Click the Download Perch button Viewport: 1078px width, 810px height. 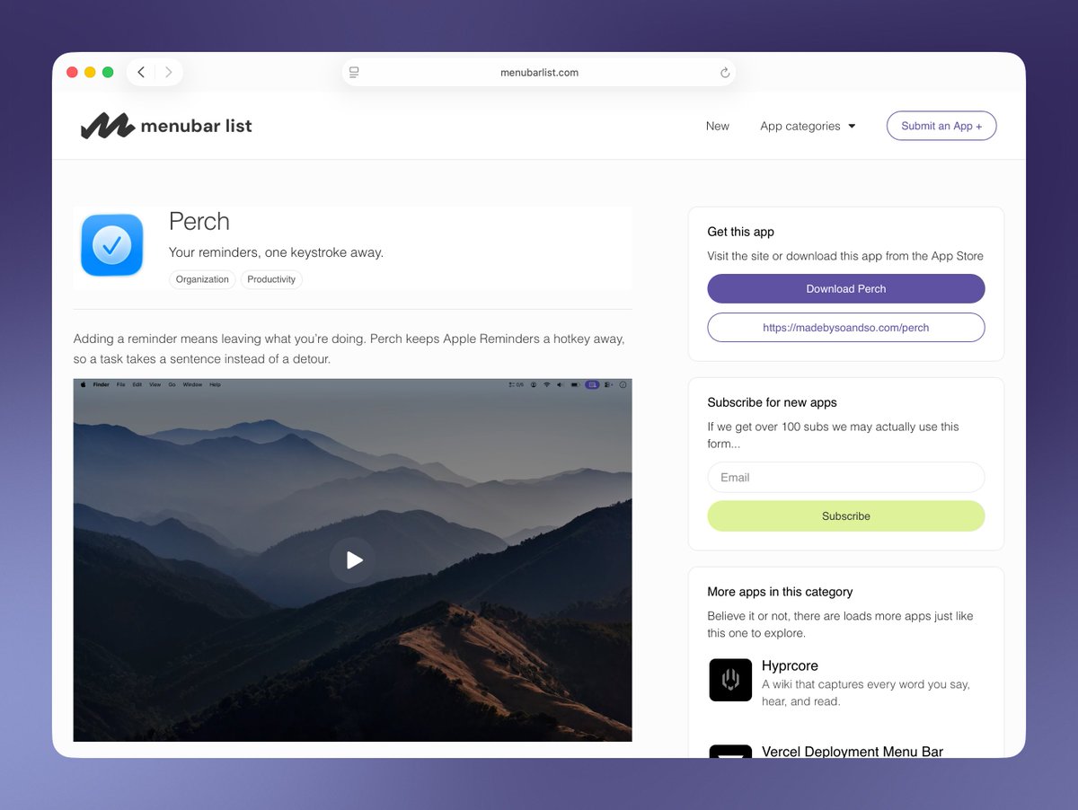tap(846, 289)
